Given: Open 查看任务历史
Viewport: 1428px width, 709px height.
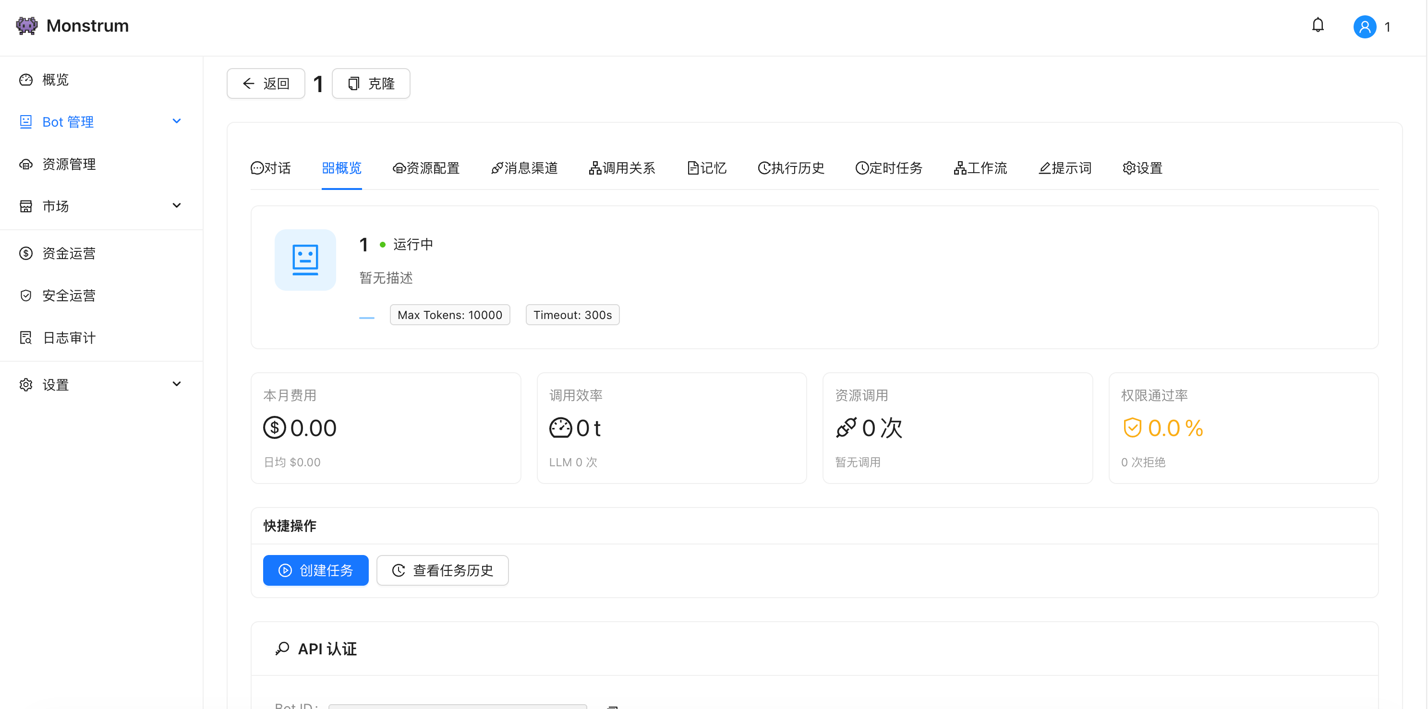Looking at the screenshot, I should click(442, 570).
